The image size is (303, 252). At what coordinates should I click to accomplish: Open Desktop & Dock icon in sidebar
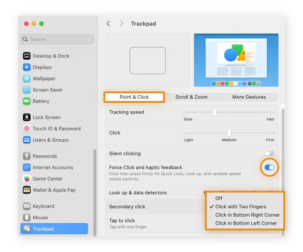coord(27,56)
